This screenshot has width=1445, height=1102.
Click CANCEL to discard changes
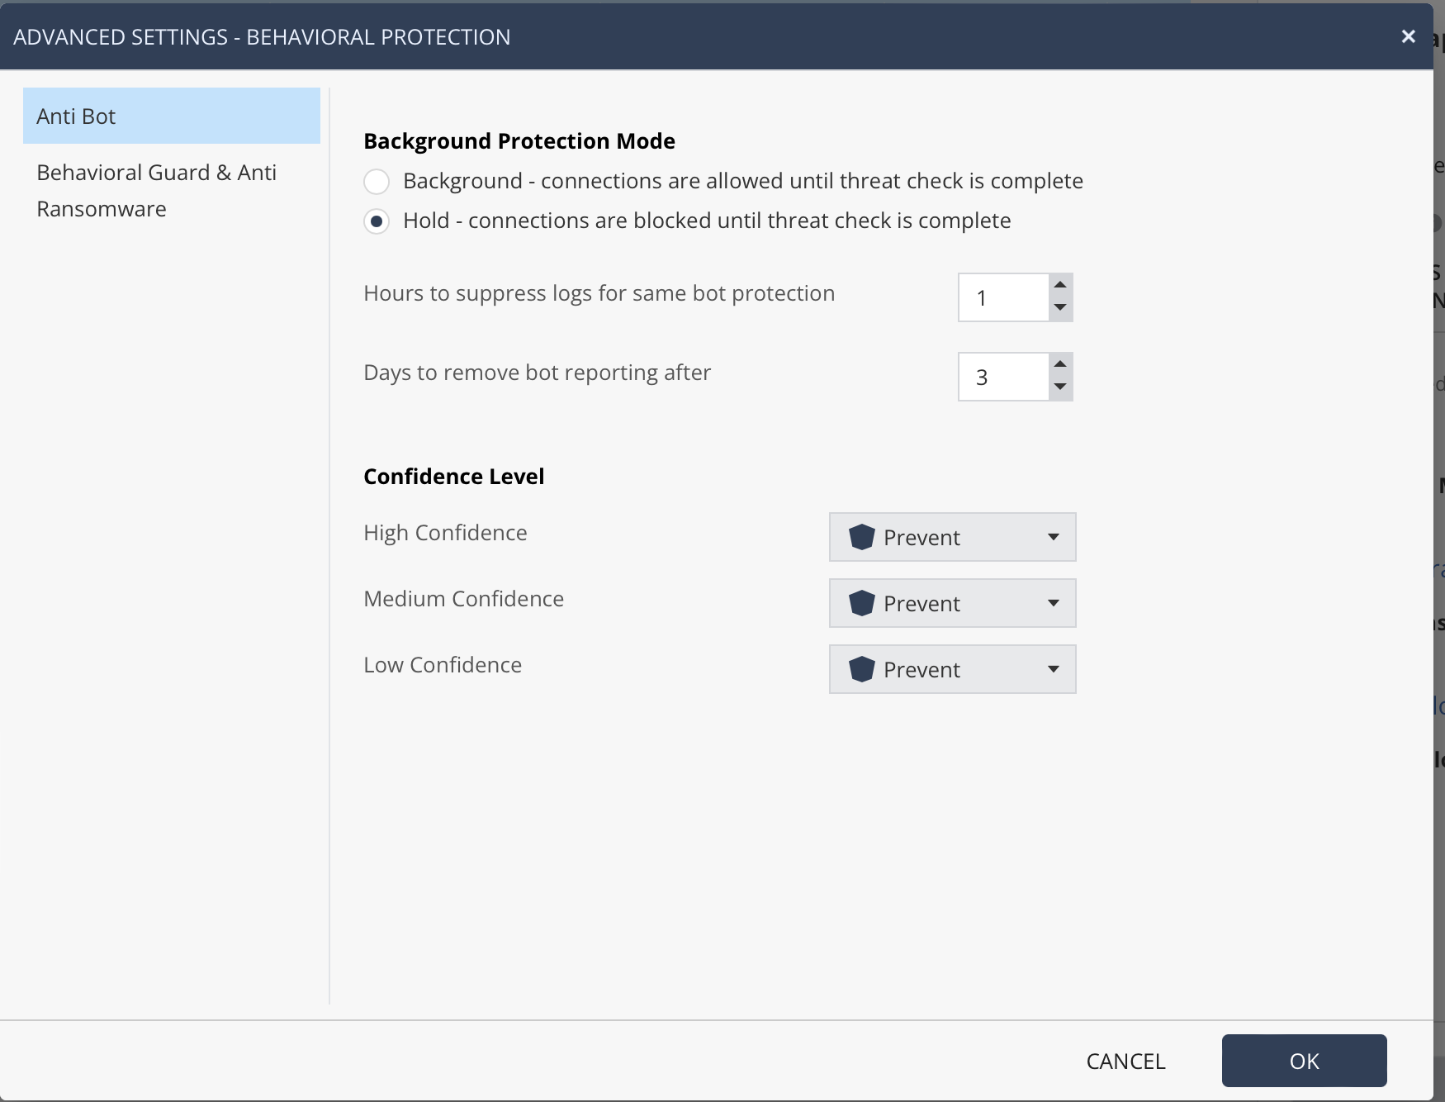(1125, 1061)
